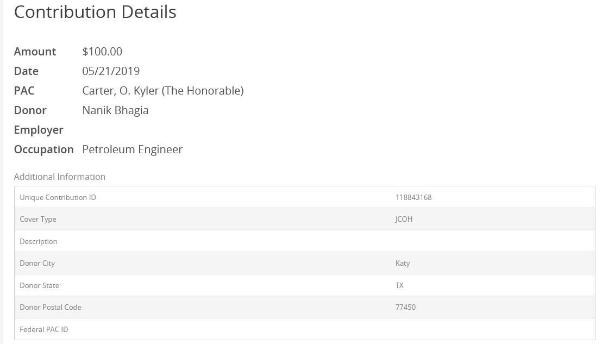The height and width of the screenshot is (344, 602).
Task: Select the $100.00 amount value
Action: coord(102,52)
